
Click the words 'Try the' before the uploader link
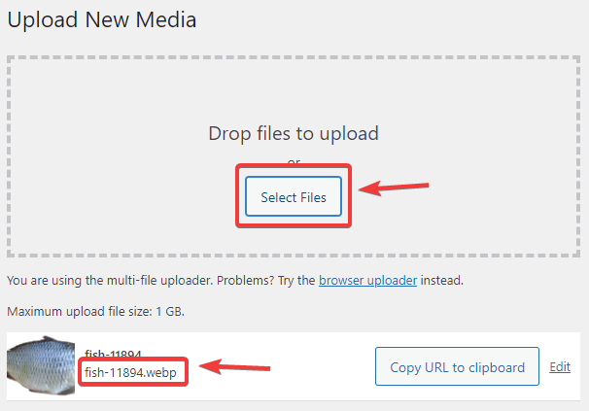pyautogui.click(x=296, y=280)
